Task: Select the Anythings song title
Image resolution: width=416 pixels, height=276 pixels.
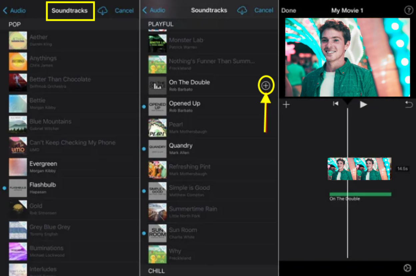Action: coord(43,58)
